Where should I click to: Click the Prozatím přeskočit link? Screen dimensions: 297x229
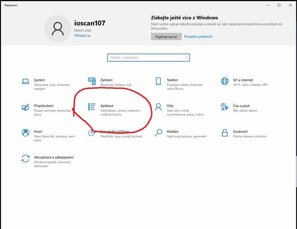[x=198, y=37]
